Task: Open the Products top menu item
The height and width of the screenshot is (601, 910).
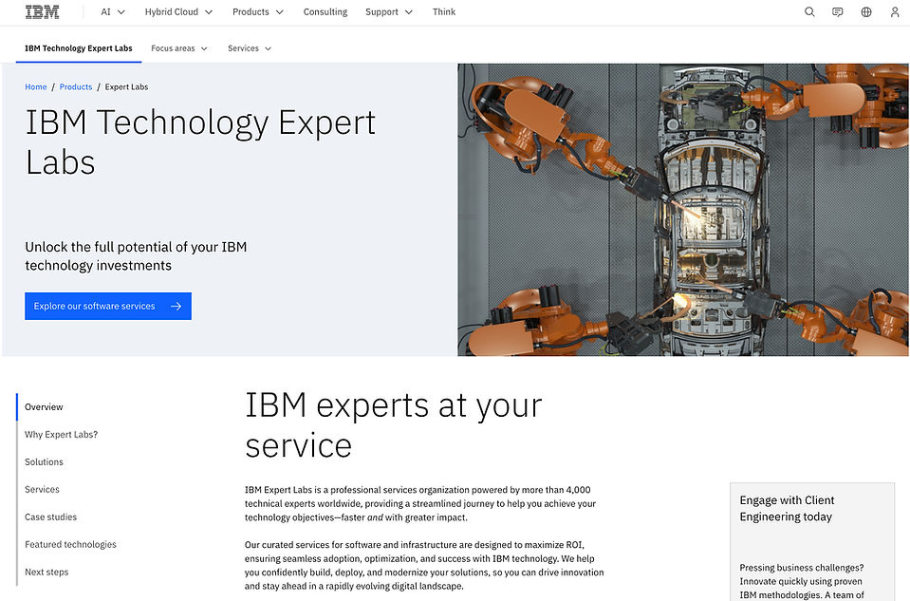Action: (251, 11)
